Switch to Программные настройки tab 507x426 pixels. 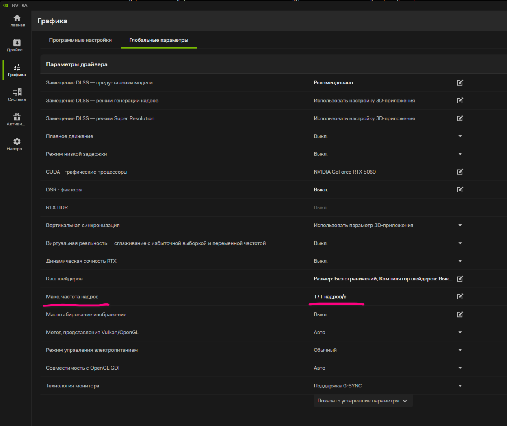80,40
